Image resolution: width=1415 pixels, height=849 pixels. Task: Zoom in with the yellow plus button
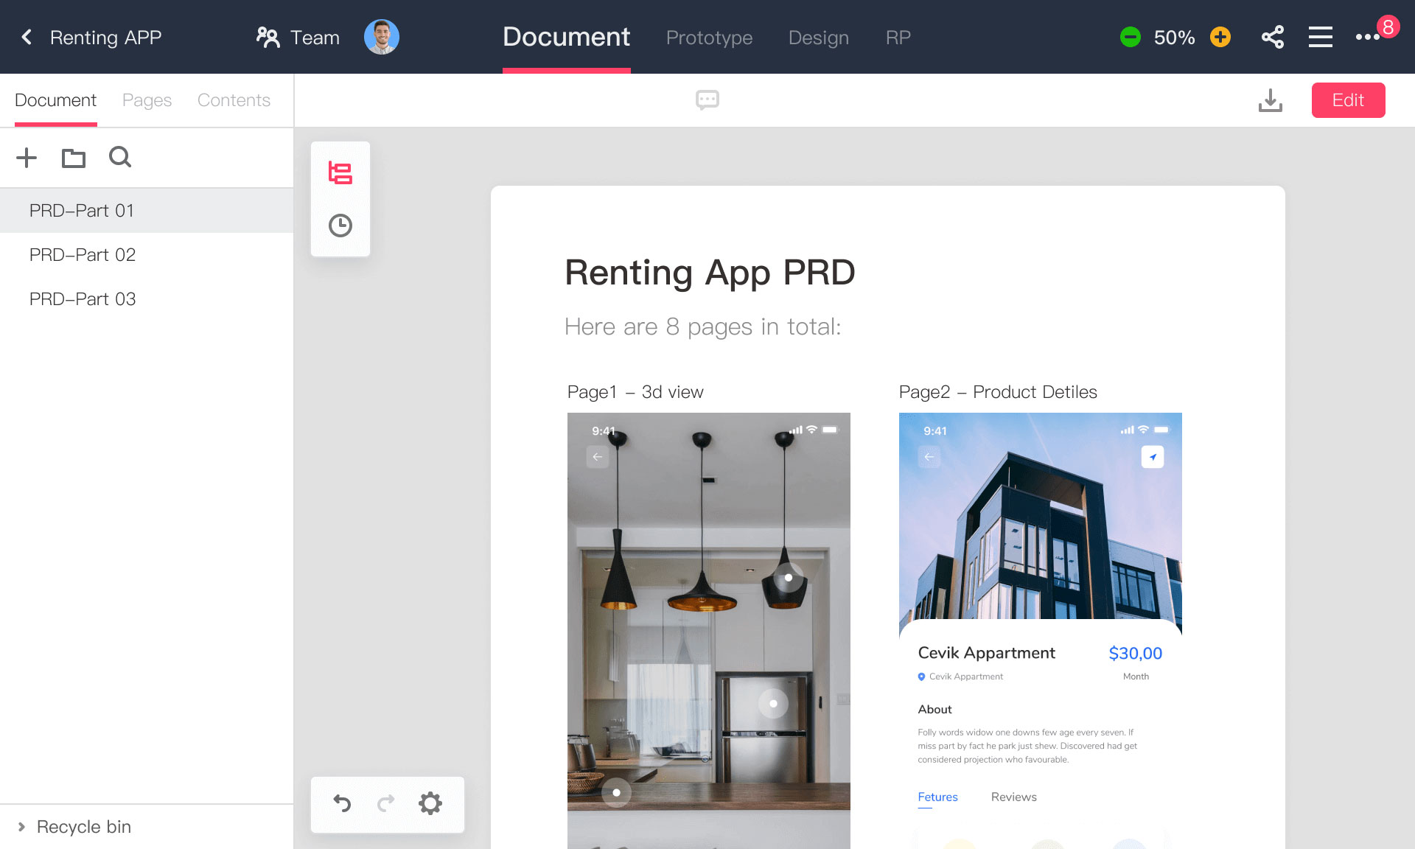tap(1220, 37)
